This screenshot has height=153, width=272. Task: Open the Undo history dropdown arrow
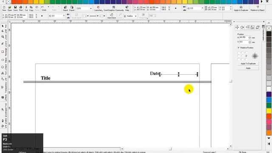[48, 7]
